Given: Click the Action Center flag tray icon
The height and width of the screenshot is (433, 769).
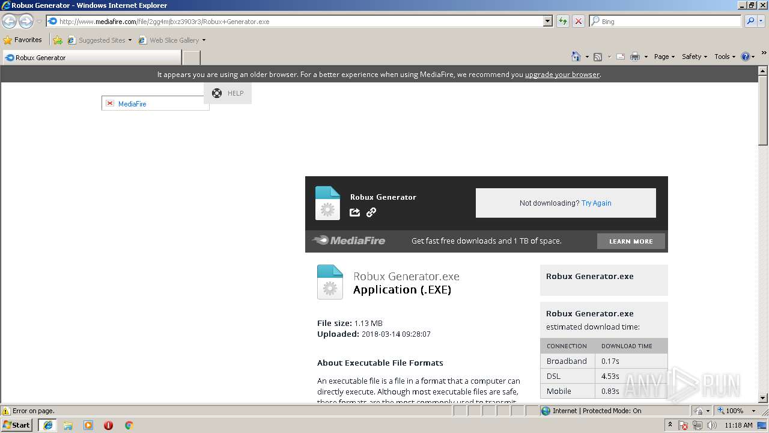Looking at the screenshot, I should click(x=683, y=425).
